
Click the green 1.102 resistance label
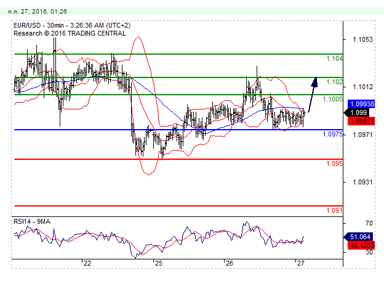[x=334, y=82]
